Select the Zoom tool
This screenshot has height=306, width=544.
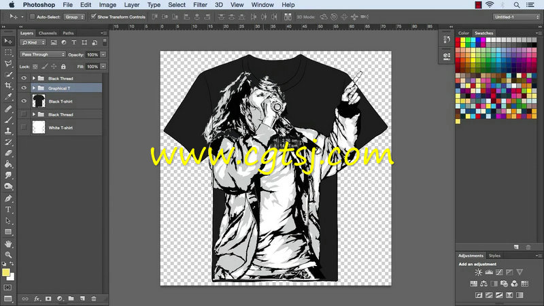click(8, 254)
